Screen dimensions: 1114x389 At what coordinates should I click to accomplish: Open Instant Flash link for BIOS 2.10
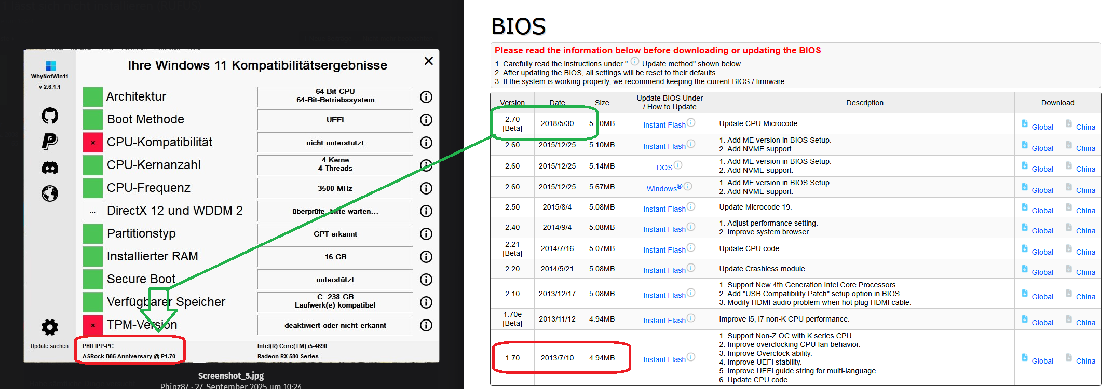[x=664, y=295]
